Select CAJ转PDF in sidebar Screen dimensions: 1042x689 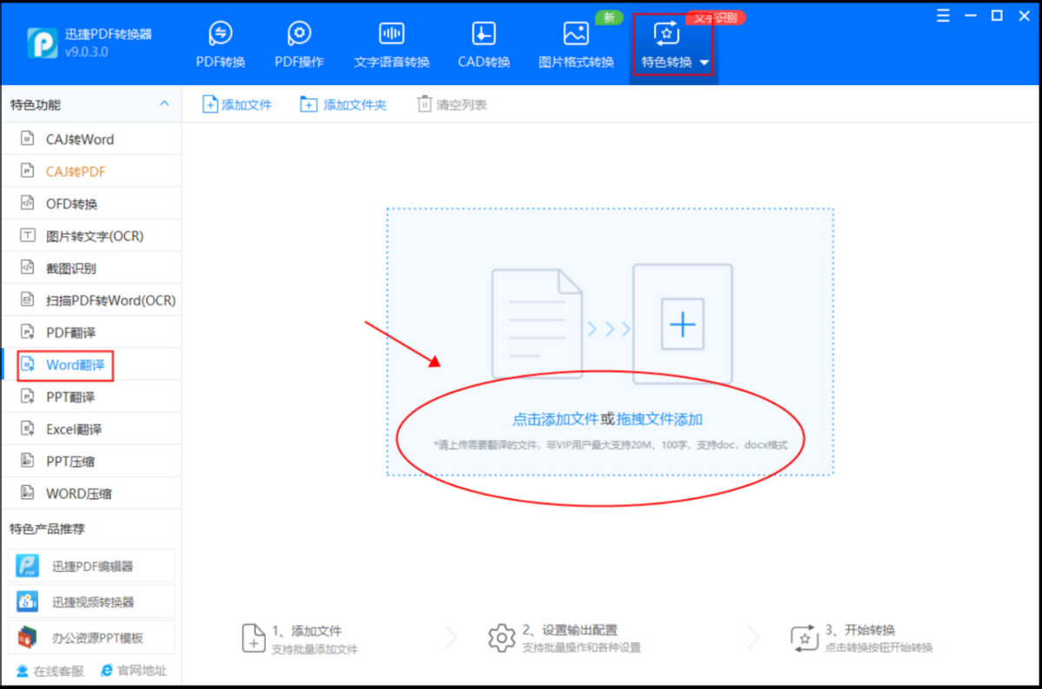[91, 171]
